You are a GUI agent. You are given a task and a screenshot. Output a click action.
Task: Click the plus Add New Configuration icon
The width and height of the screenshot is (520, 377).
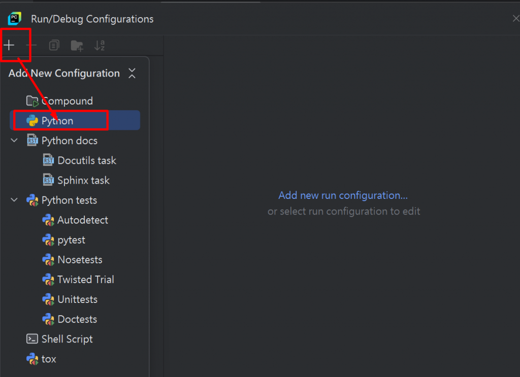9,45
